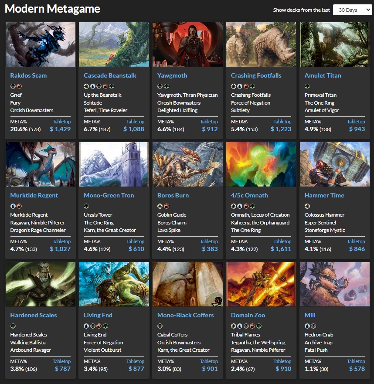Click the Crashing Footfalls rhino artwork

(x=261, y=44)
